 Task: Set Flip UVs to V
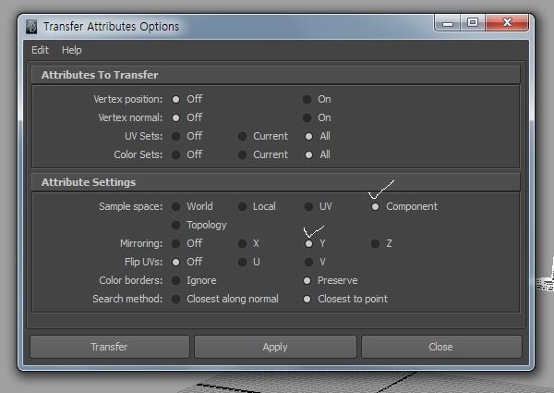click(x=308, y=262)
